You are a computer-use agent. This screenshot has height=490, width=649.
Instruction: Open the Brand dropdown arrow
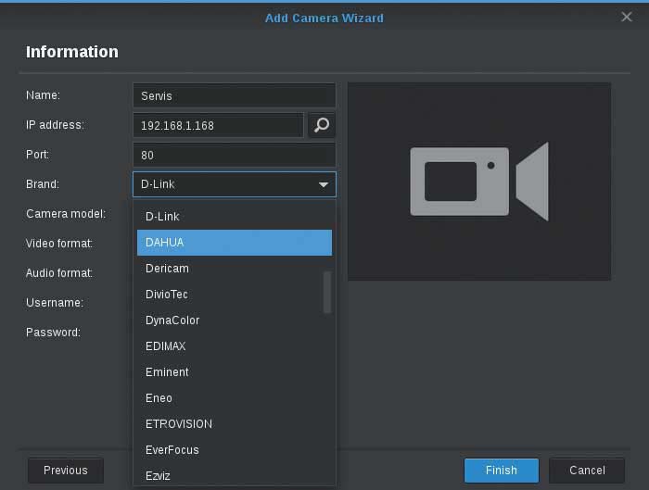coord(324,184)
